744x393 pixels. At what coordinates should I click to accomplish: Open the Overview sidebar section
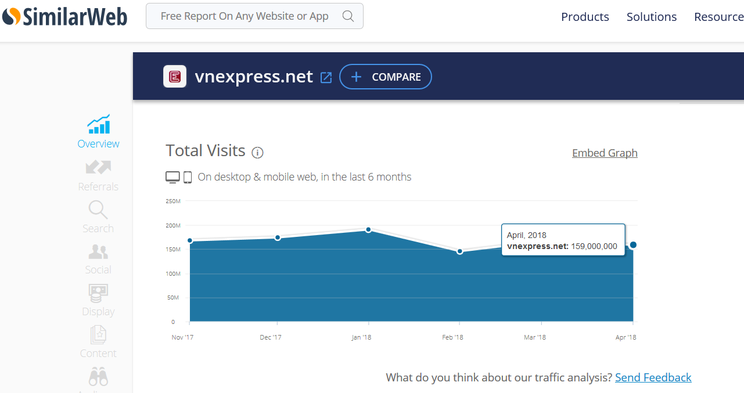98,132
